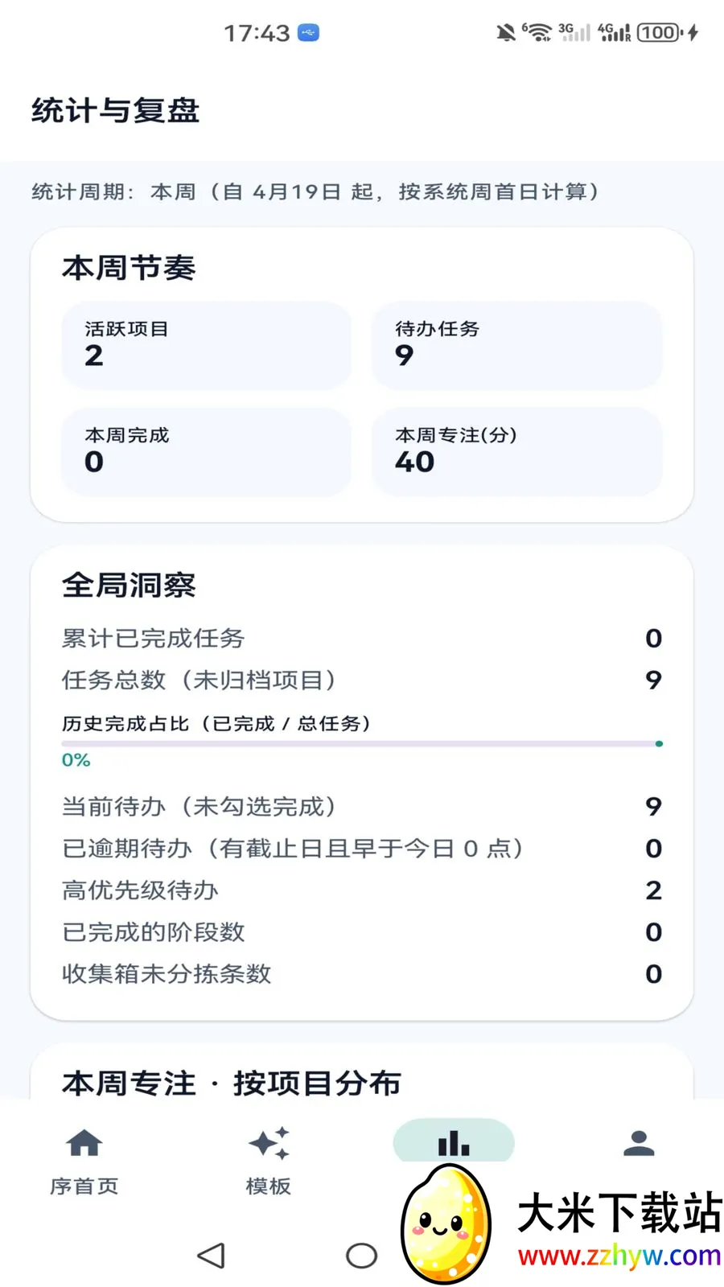This screenshot has width=724, height=1287.
Task: Select the 高优先级待办 row
Action: 362,890
